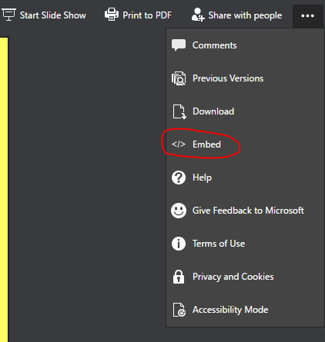The image size is (325, 342).
Task: Click the Previous Versions icon
Action: (x=179, y=78)
